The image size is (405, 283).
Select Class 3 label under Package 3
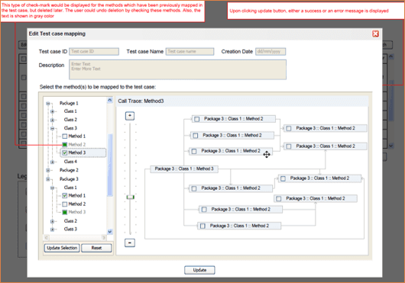(70, 229)
